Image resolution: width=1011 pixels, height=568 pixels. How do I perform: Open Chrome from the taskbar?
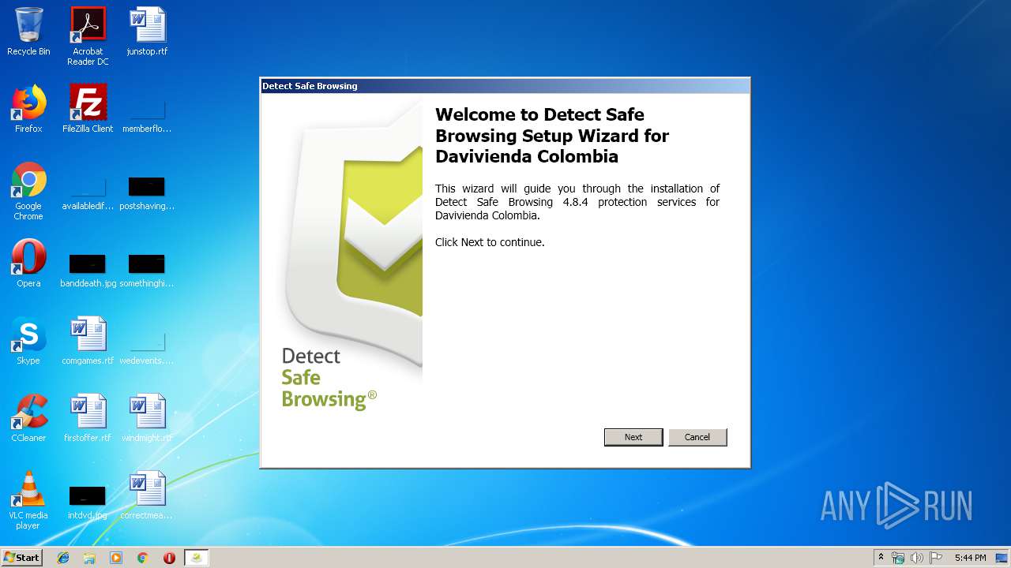142,558
